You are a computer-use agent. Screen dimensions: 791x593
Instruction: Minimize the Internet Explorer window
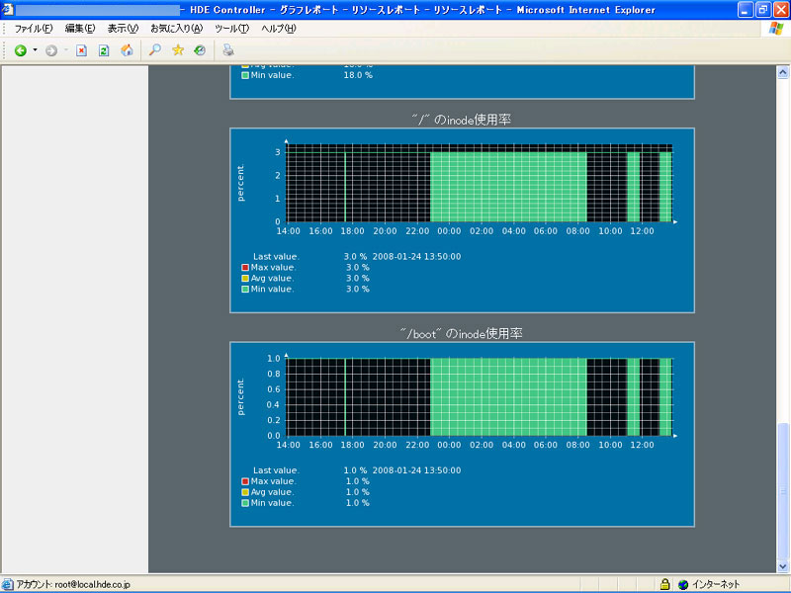point(746,10)
